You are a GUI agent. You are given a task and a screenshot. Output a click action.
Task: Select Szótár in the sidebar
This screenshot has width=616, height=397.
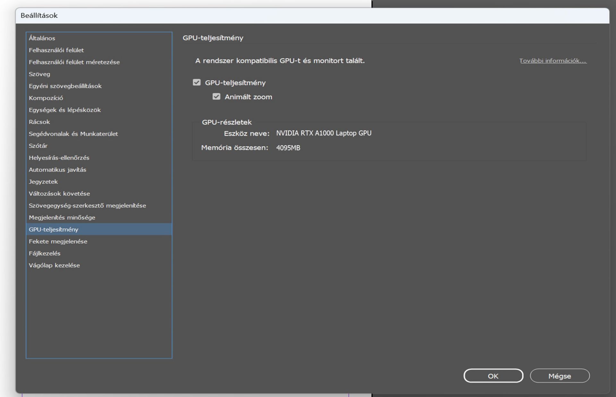38,146
